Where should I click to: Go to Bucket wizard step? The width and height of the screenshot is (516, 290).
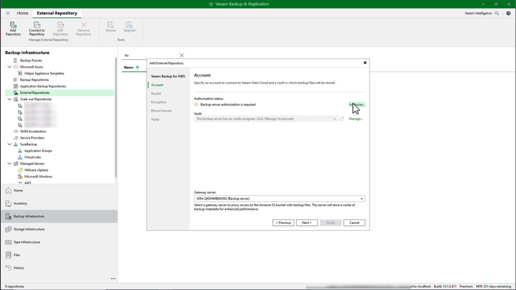pos(156,93)
